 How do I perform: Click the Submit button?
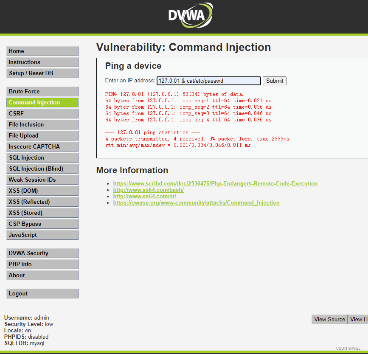tap(274, 81)
